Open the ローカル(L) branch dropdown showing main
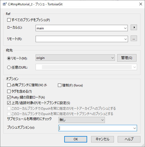The width and height of the screenshot is (145, 147). tap(125, 28)
